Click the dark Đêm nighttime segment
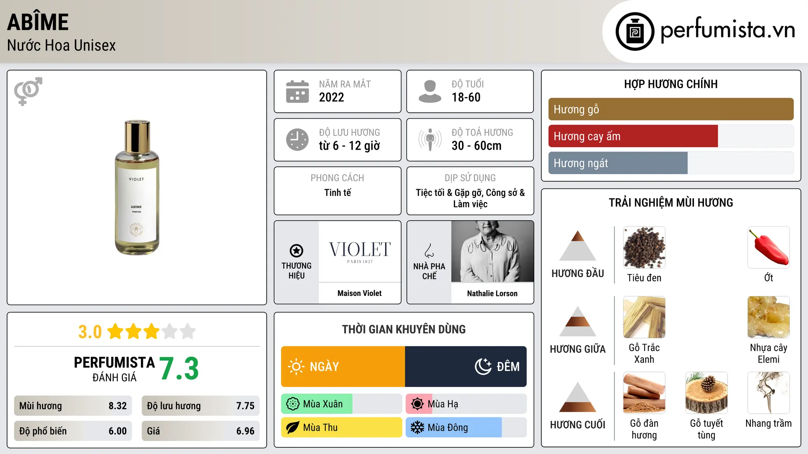808x454 pixels. point(466,367)
